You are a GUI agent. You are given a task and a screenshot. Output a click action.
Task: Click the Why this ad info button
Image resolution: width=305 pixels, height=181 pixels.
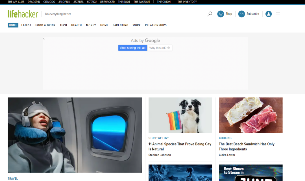pyautogui.click(x=160, y=48)
